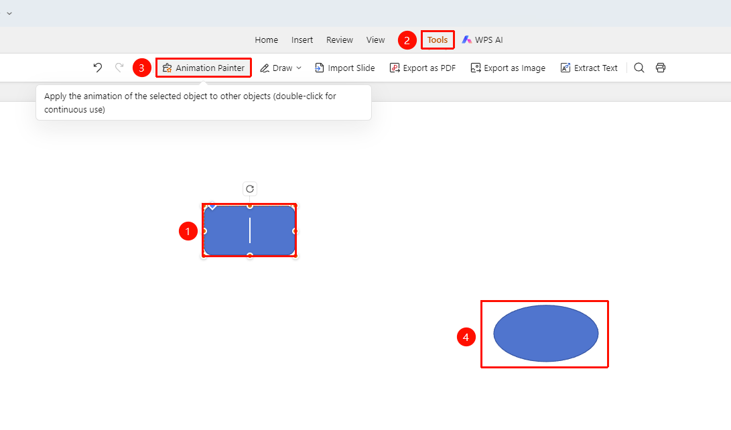Run the Extract Text tool
The width and height of the screenshot is (731, 430).
pos(589,68)
